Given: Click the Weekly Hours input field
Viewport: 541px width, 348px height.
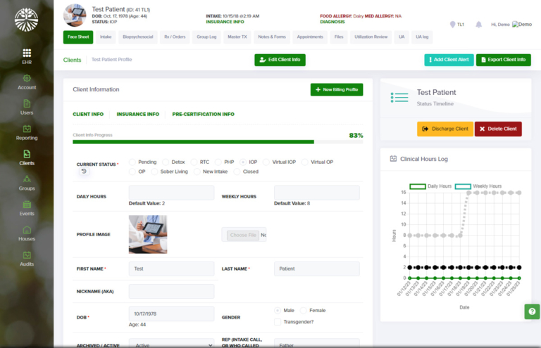Looking at the screenshot, I should (317, 193).
